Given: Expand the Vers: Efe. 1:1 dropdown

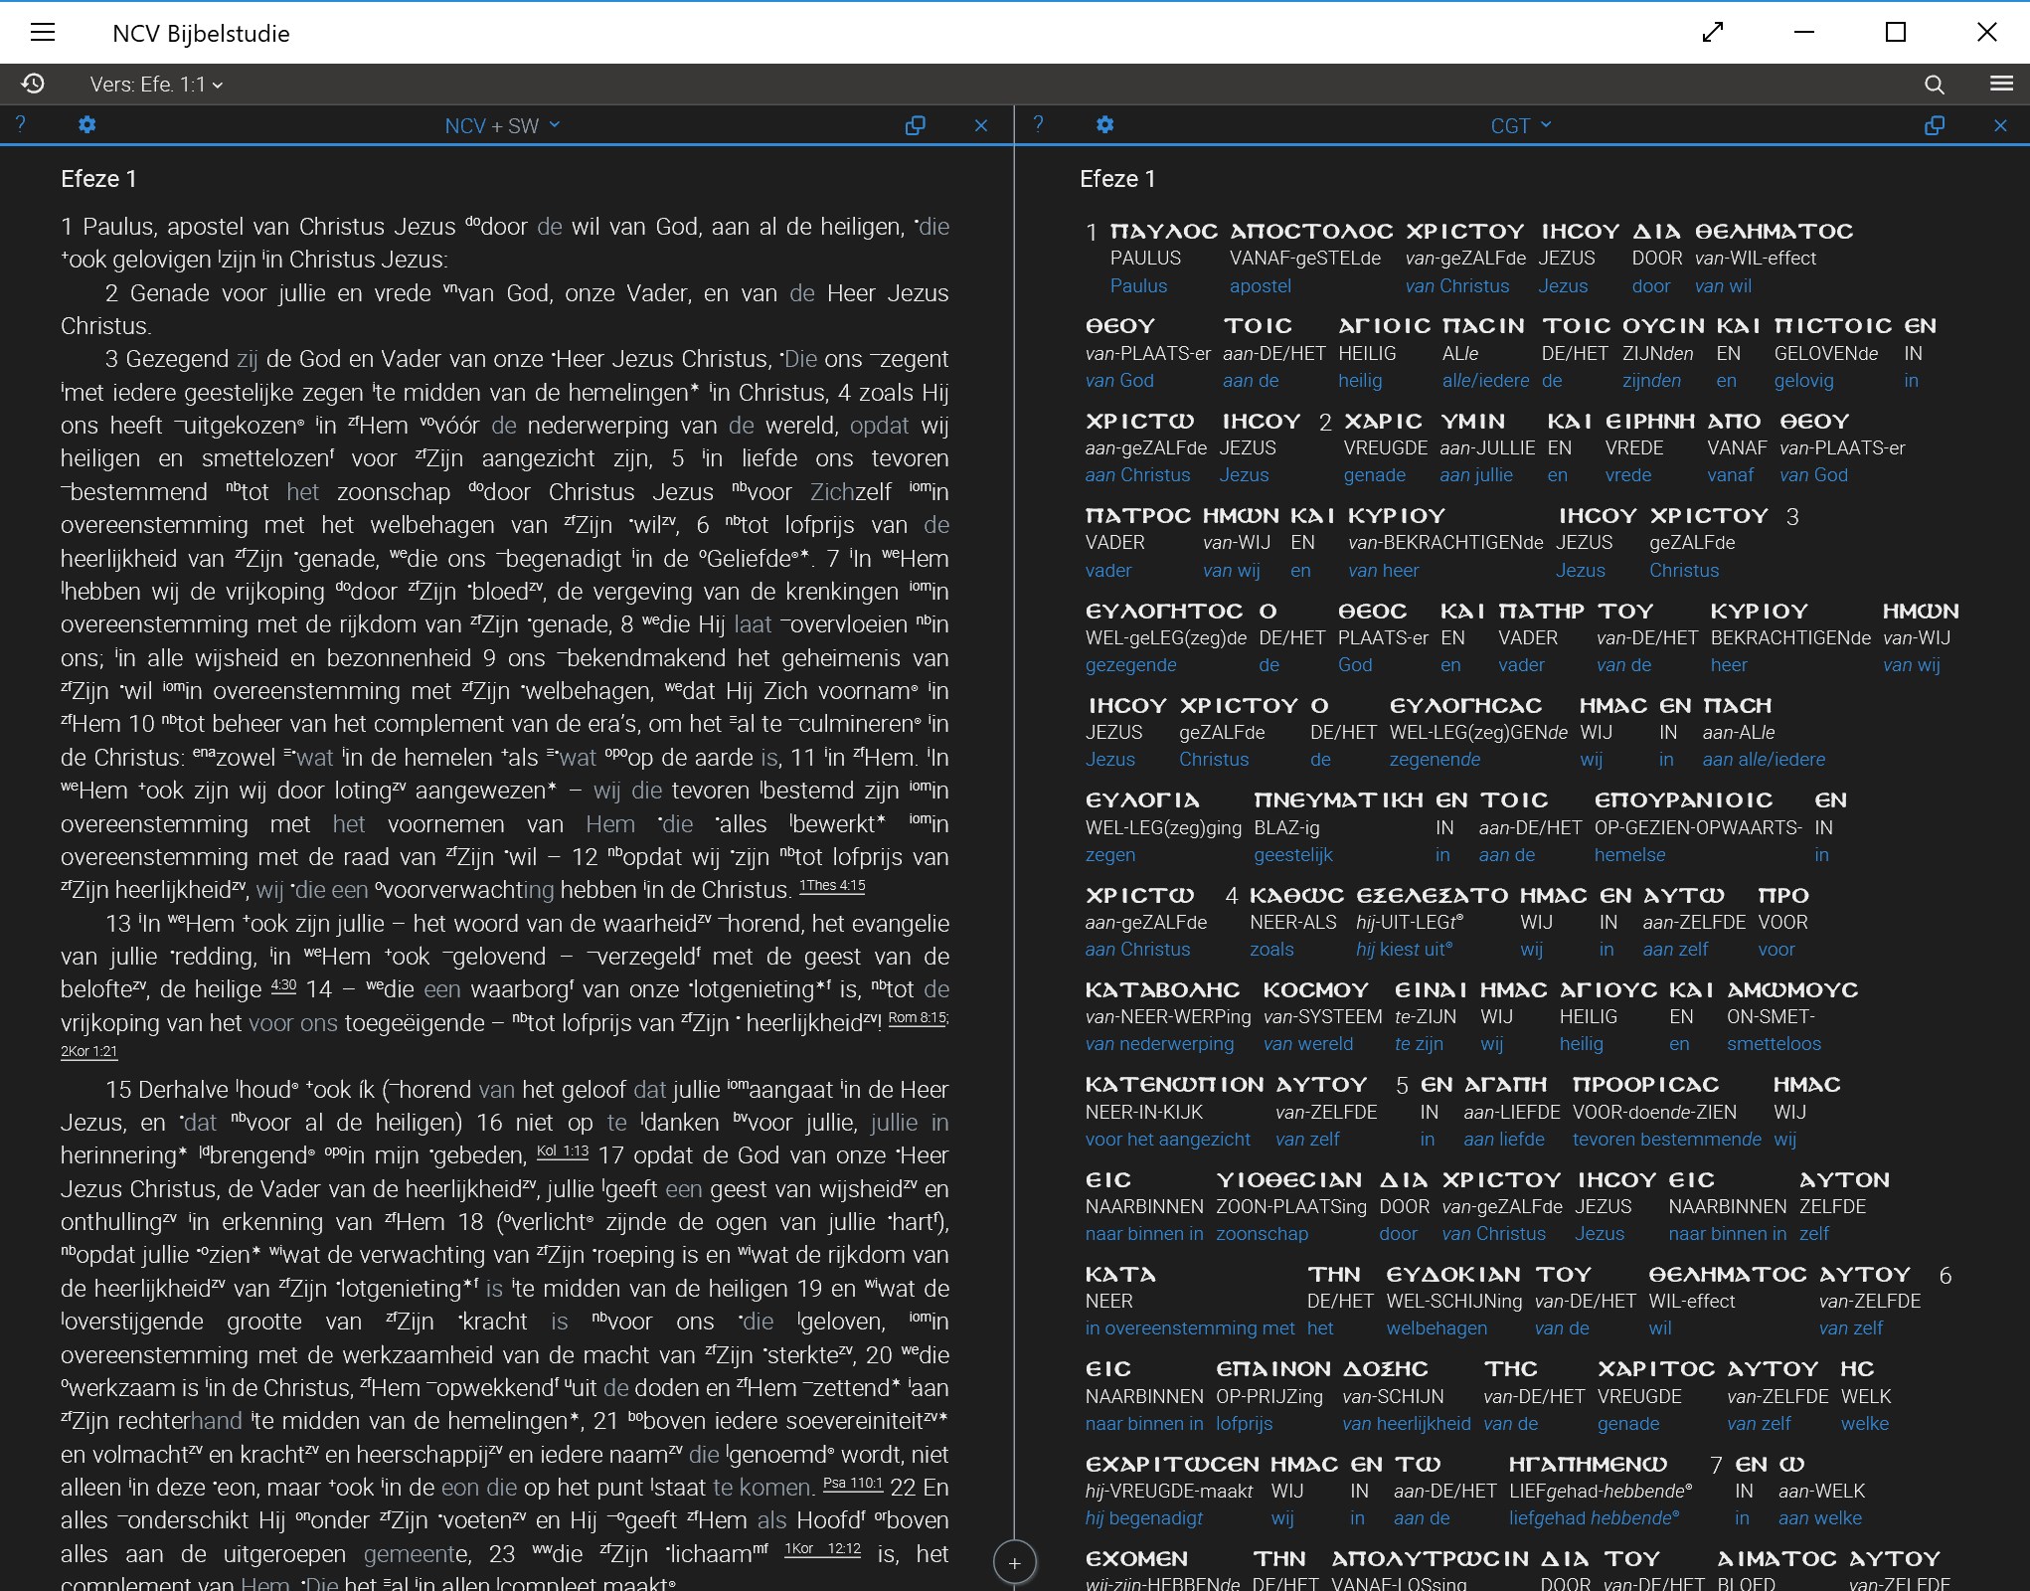Looking at the screenshot, I should [156, 85].
